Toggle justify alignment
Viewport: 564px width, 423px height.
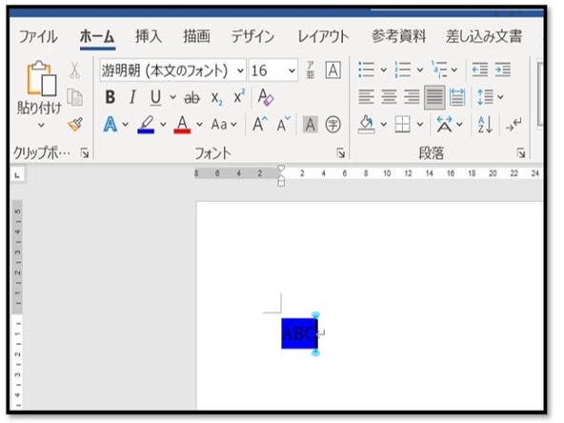(434, 97)
